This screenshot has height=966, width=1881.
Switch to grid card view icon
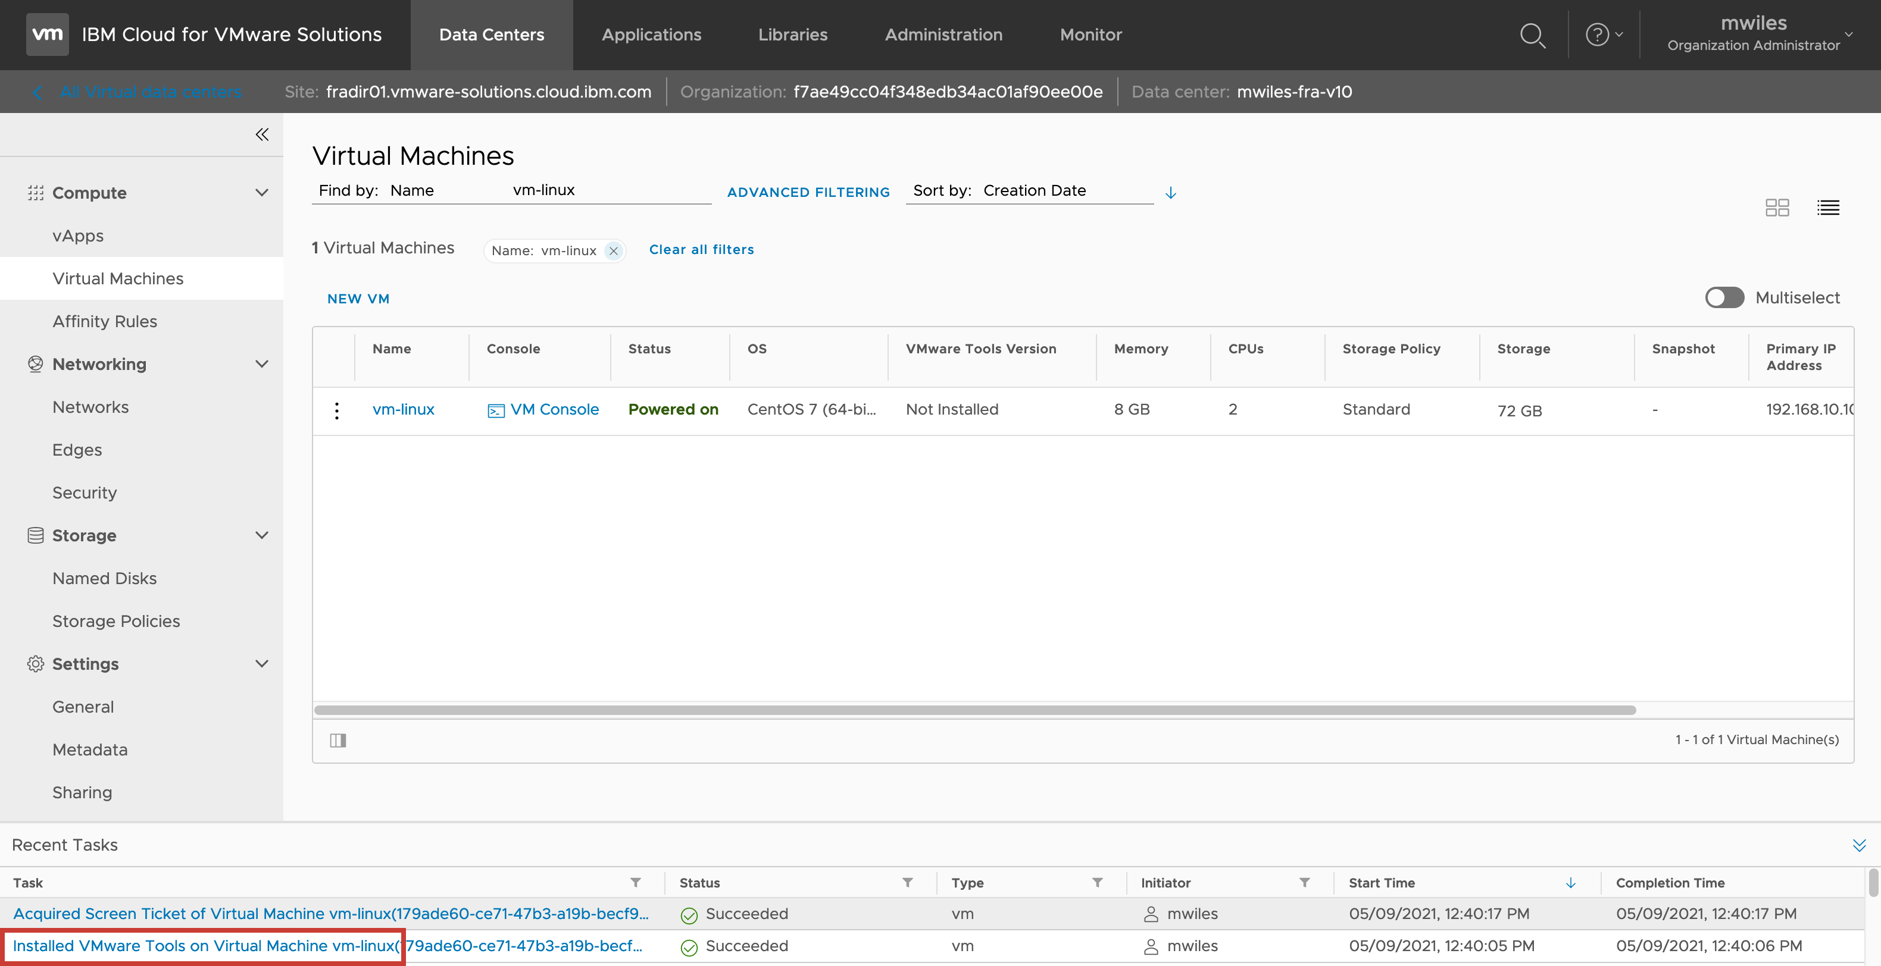pyautogui.click(x=1777, y=208)
